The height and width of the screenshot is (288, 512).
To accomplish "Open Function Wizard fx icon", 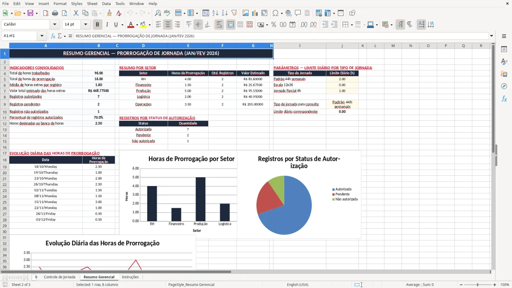I will point(53,36).
